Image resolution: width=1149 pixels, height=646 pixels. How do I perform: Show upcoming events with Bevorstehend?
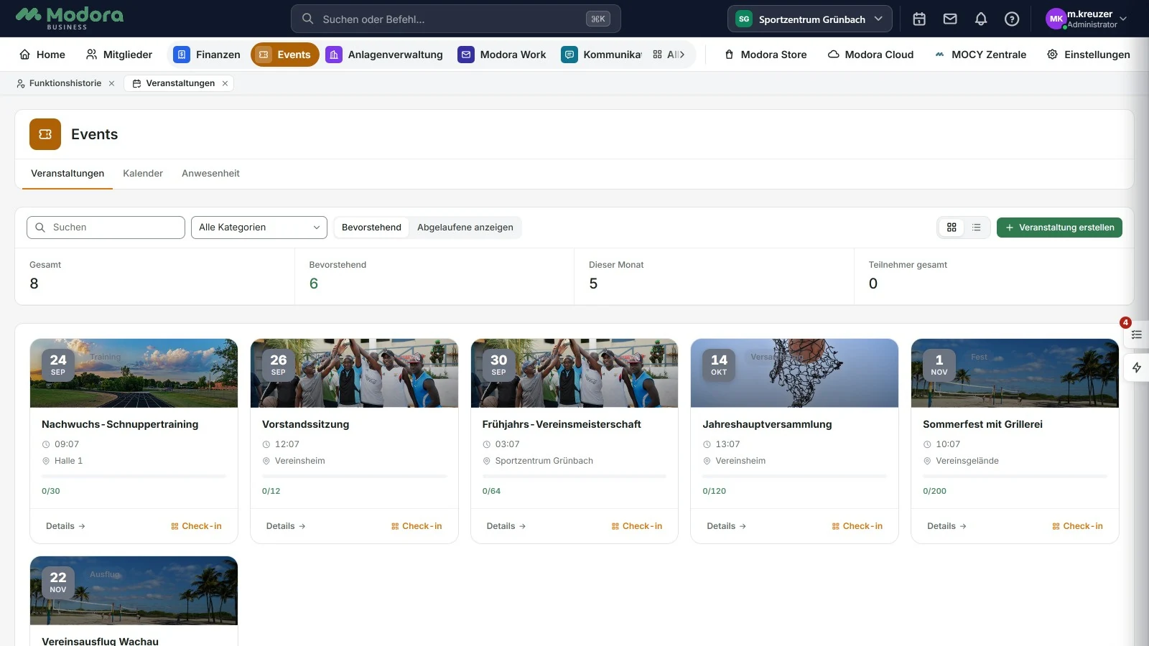pyautogui.click(x=371, y=228)
